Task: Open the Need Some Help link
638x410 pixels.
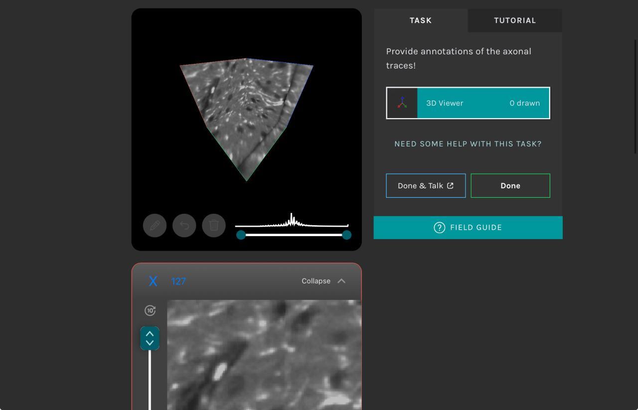Action: tap(468, 144)
